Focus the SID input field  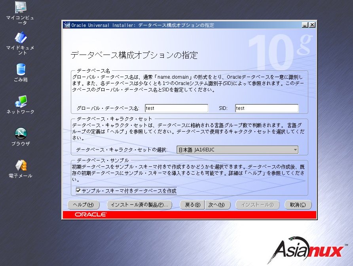click(267, 108)
